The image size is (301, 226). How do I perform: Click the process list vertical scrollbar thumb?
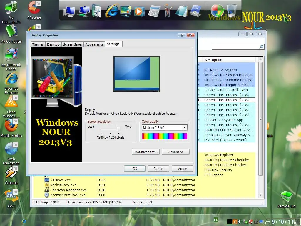click(260, 119)
